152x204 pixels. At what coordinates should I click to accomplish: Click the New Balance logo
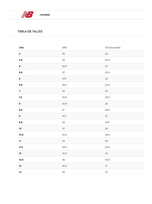(27, 15)
